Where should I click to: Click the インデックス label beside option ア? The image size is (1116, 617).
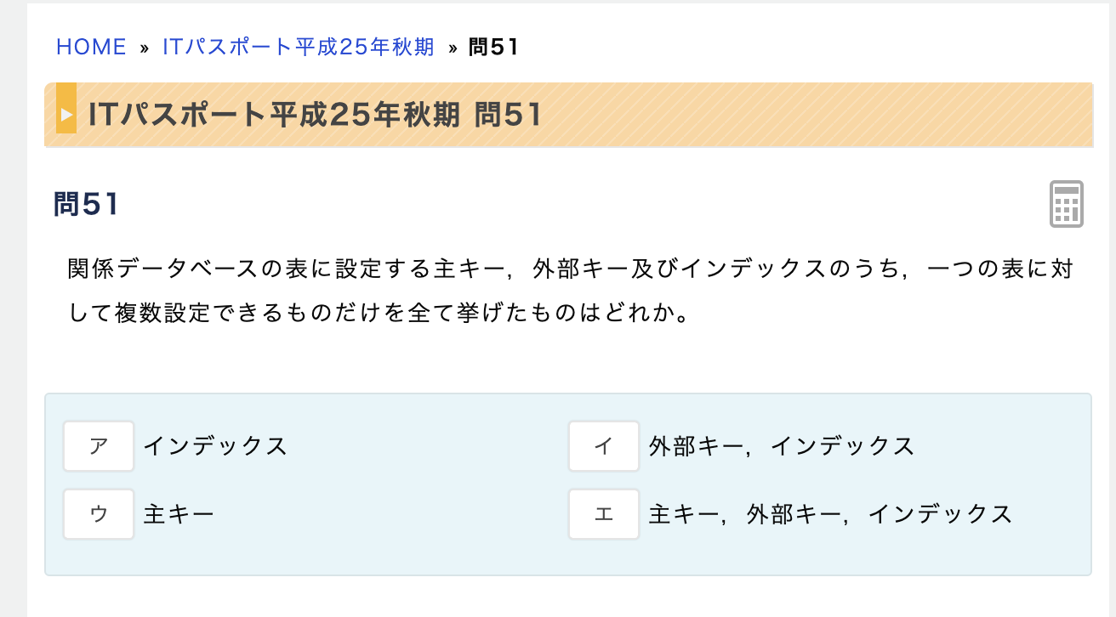click(215, 446)
